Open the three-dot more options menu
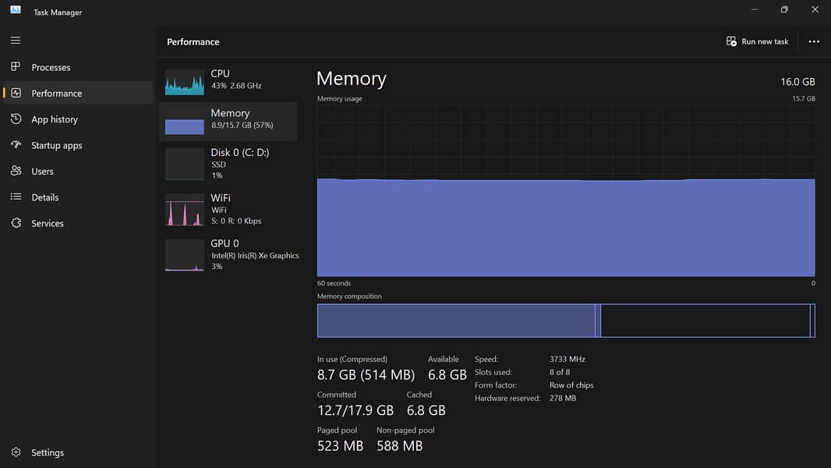The height and width of the screenshot is (468, 831). coord(814,41)
